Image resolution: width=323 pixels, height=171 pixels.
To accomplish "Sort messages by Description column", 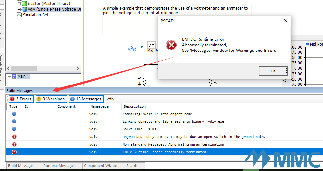I will coord(222,106).
